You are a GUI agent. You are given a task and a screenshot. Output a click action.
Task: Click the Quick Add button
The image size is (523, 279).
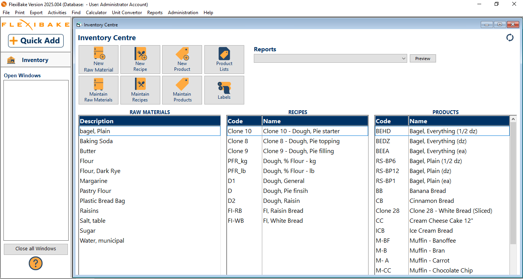36,41
